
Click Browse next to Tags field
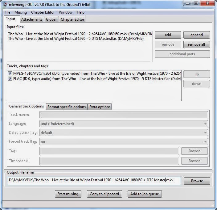point(194,151)
